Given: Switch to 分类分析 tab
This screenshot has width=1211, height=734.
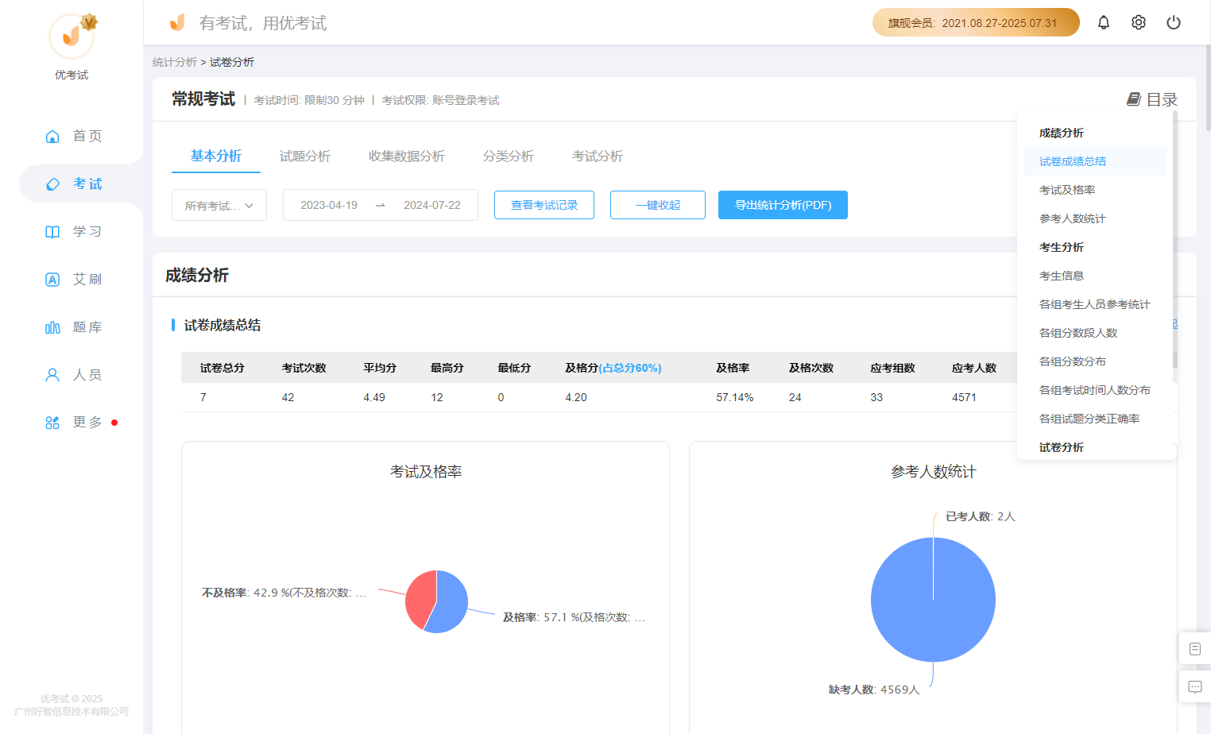Looking at the screenshot, I should [x=509, y=156].
